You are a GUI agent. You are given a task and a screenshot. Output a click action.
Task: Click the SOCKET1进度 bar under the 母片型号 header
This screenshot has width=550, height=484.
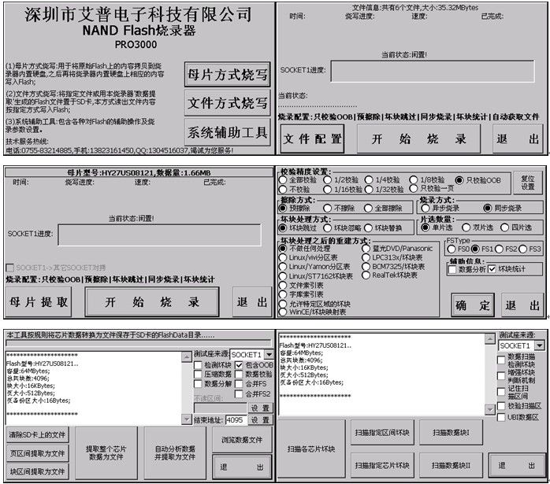click(160, 235)
